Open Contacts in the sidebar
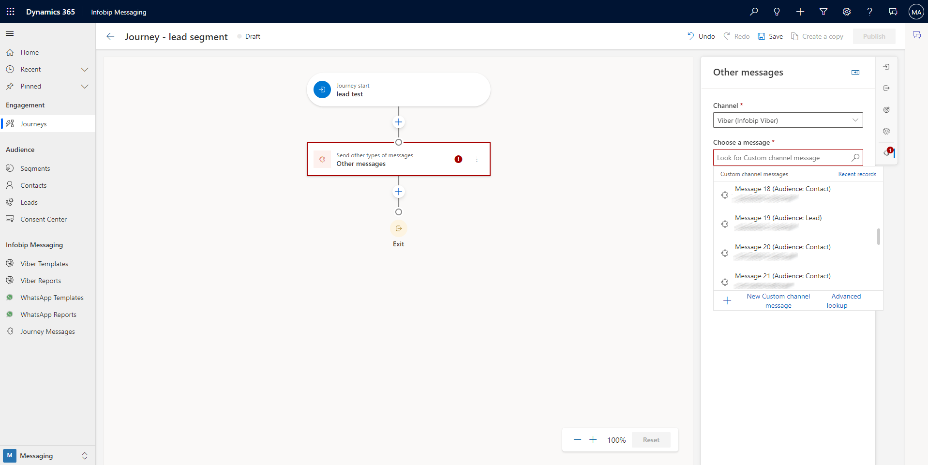Viewport: 928px width, 465px height. [47, 185]
